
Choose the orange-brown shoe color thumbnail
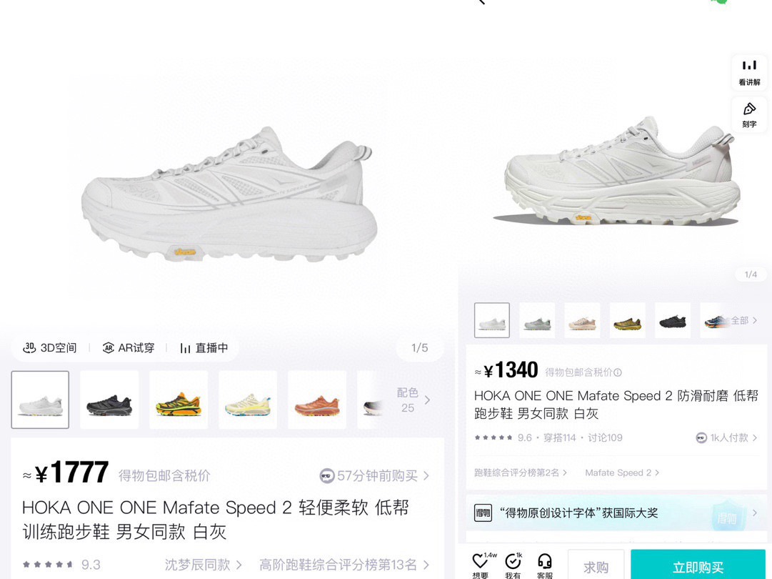point(317,400)
